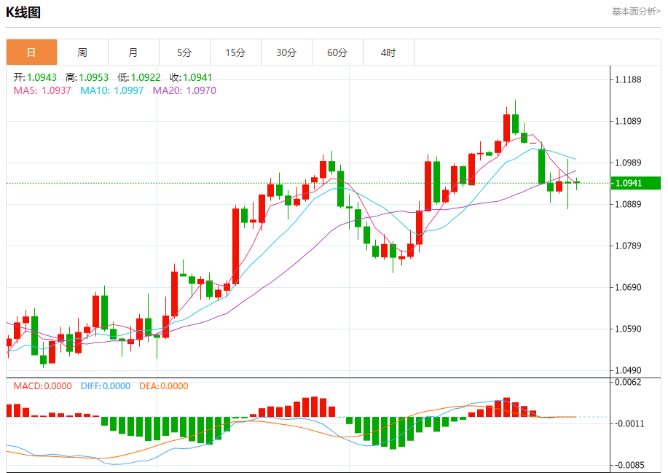The image size is (668, 473).
Task: Open the 基本面分析> link
Action: point(636,12)
